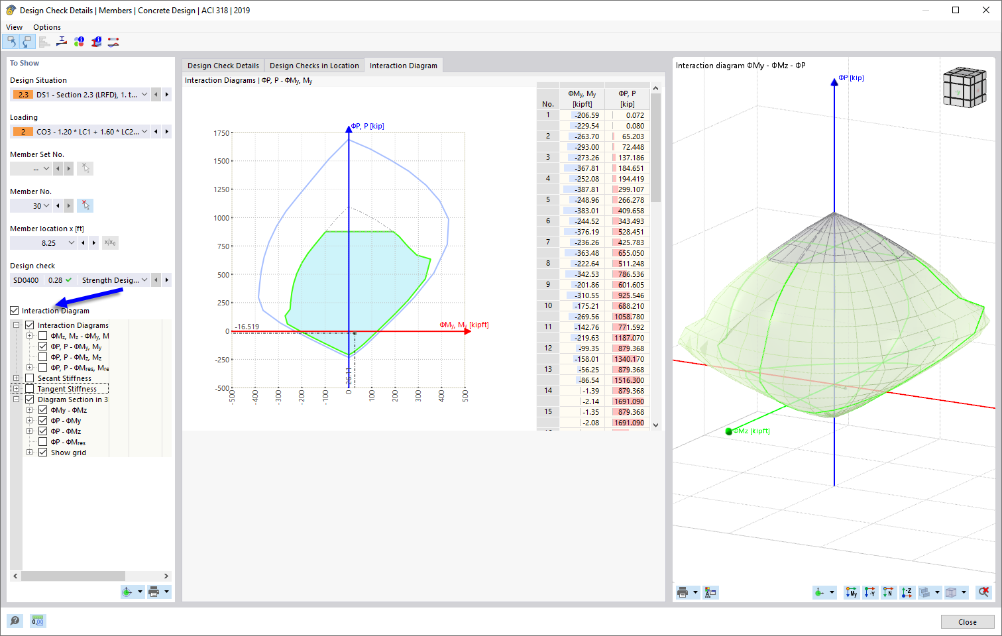Click the table scroll down arrow
Viewport: 1002px width, 636px height.
pos(656,425)
